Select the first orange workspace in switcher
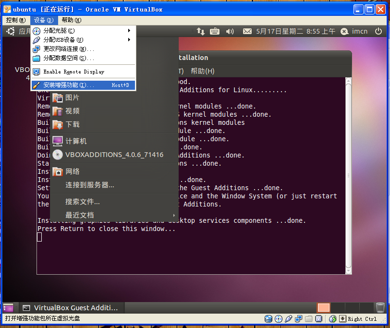390x328 pixels. pyautogui.click(x=324, y=308)
